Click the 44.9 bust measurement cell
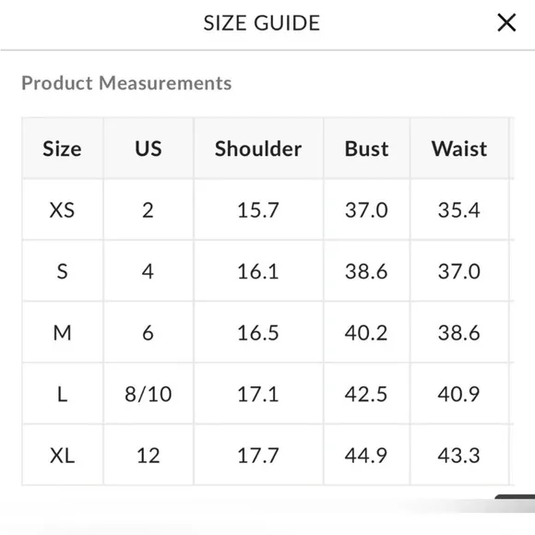The width and height of the screenshot is (535, 535). click(x=366, y=455)
